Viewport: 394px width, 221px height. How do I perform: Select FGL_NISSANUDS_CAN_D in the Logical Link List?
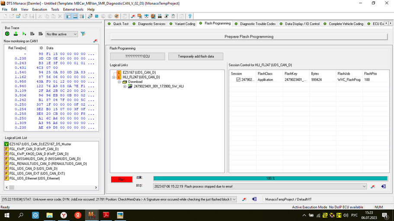click(45, 159)
